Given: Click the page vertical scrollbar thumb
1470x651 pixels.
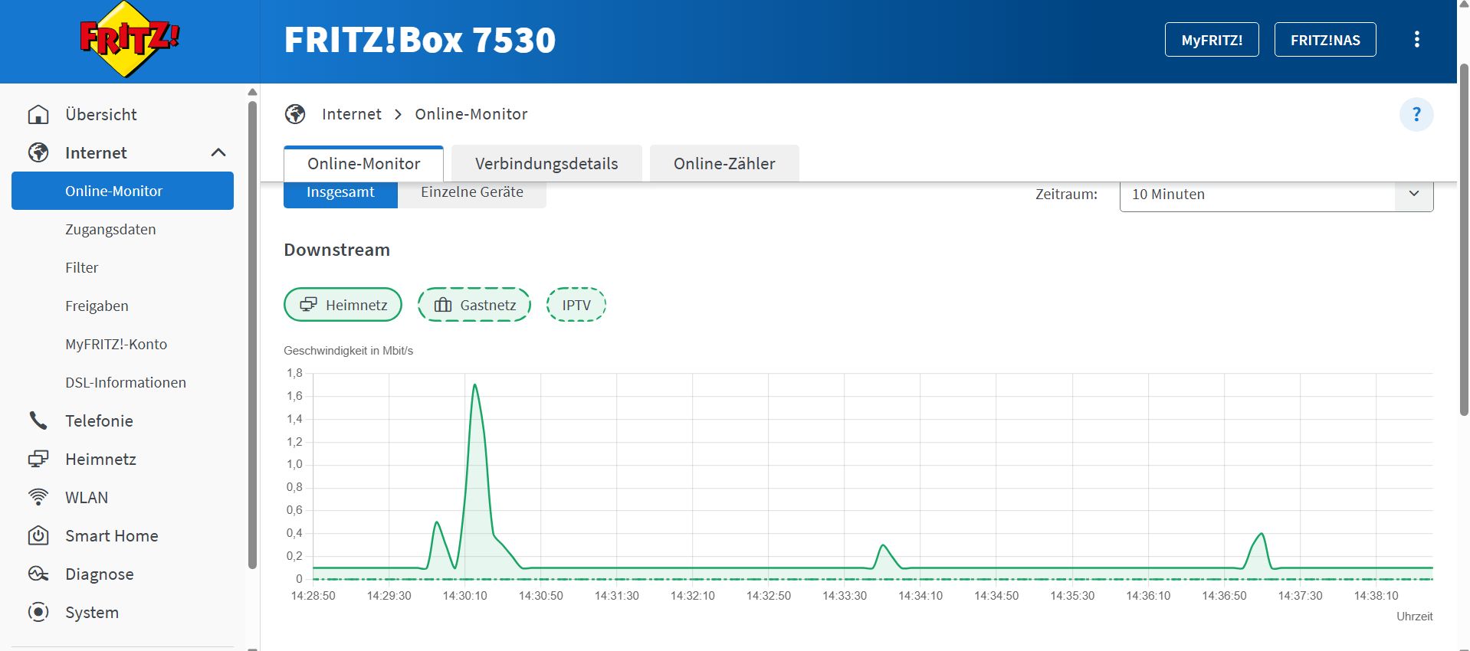Looking at the screenshot, I should click(x=1464, y=240).
